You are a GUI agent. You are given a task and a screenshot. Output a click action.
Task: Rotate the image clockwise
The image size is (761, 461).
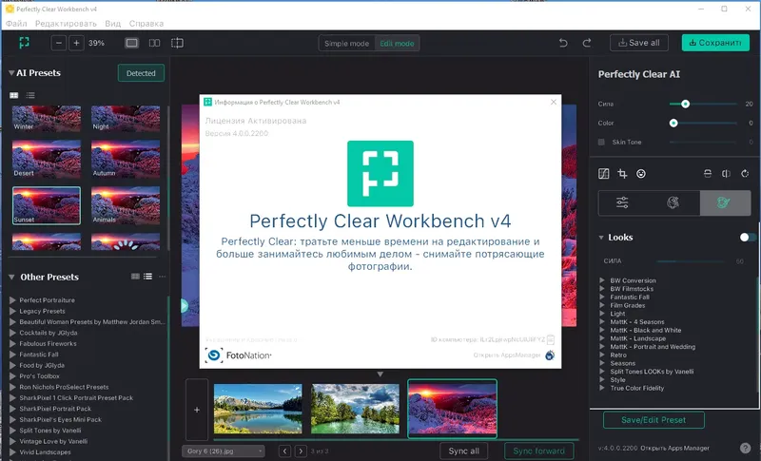coord(745,174)
